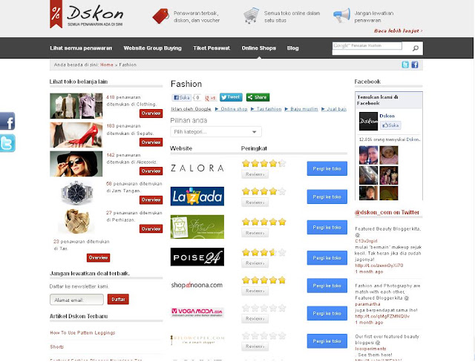
Task: Click the Alamat email input field
Action: click(x=76, y=300)
